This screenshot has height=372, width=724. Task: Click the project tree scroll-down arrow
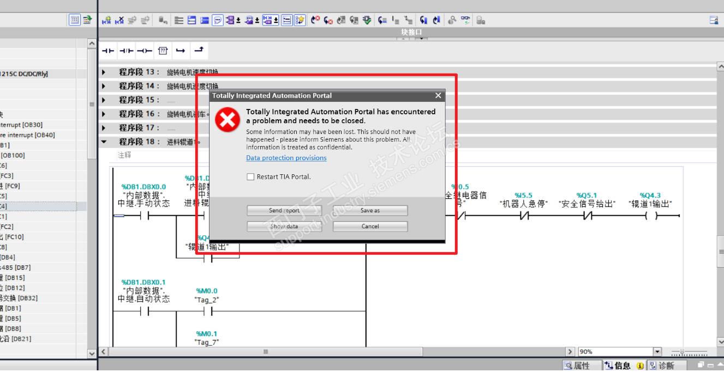click(x=92, y=353)
